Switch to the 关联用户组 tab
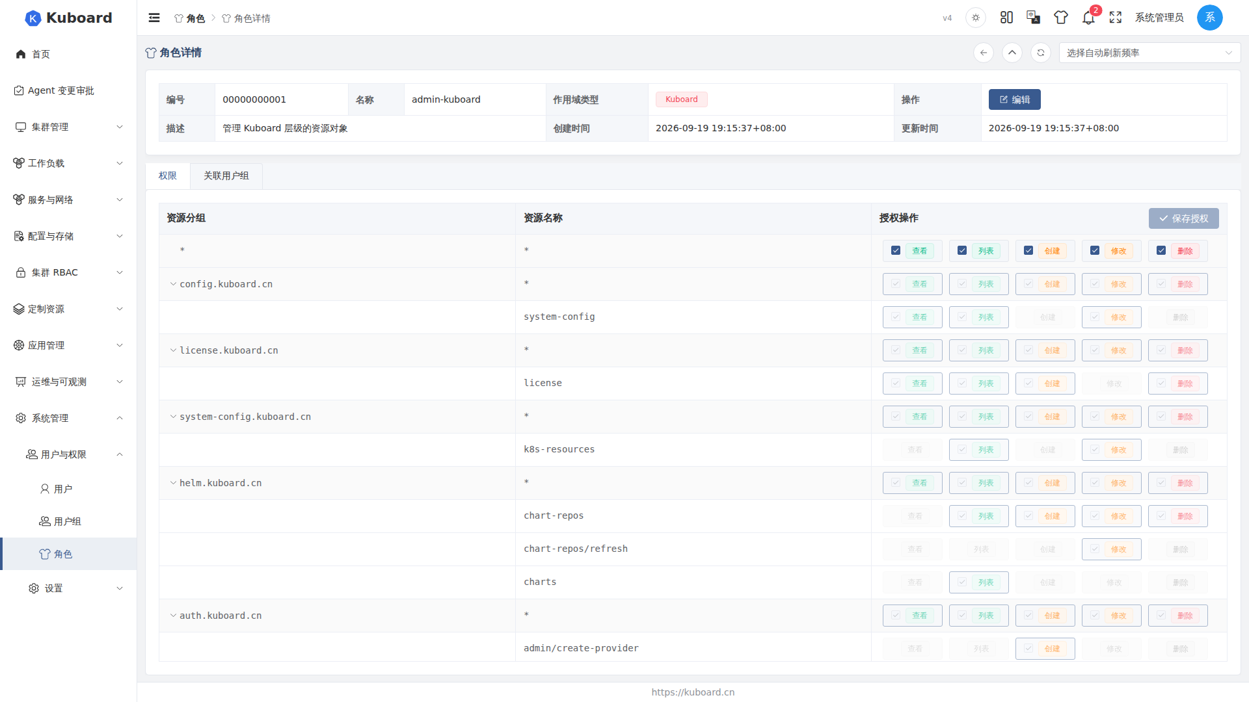This screenshot has width=1249, height=702. coord(226,176)
